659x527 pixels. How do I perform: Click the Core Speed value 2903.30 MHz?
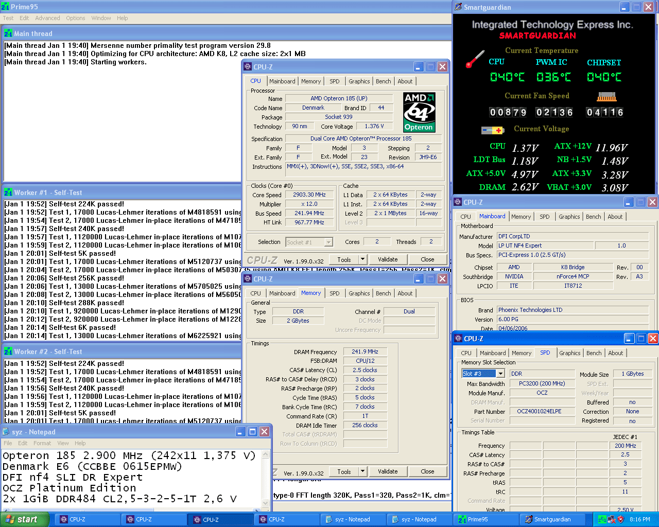click(309, 195)
